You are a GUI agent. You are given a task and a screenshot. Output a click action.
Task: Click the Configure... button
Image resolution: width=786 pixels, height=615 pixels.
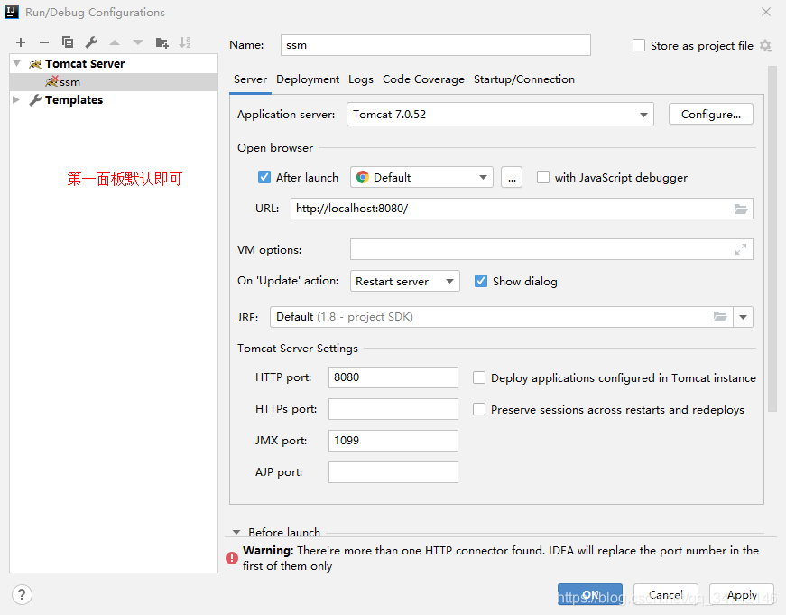(711, 115)
